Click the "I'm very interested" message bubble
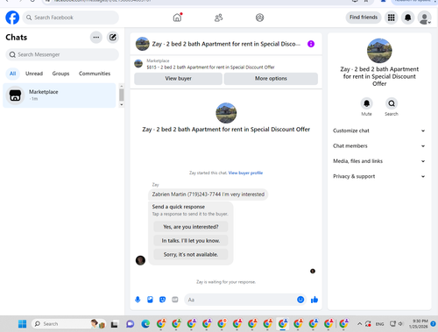Viewport: 438px width, 332px height. (x=208, y=194)
